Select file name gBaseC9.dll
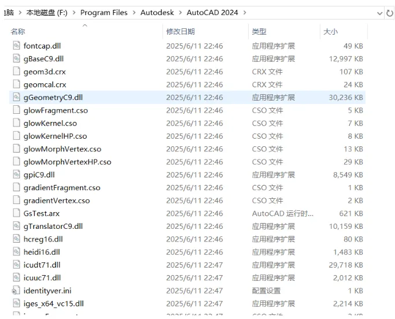This screenshot has width=395, height=319. click(x=43, y=59)
